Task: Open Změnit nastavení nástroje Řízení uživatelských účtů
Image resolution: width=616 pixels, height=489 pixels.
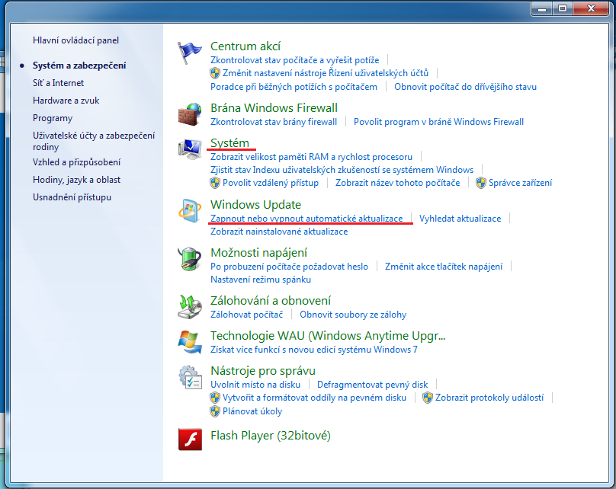Action: pos(326,73)
